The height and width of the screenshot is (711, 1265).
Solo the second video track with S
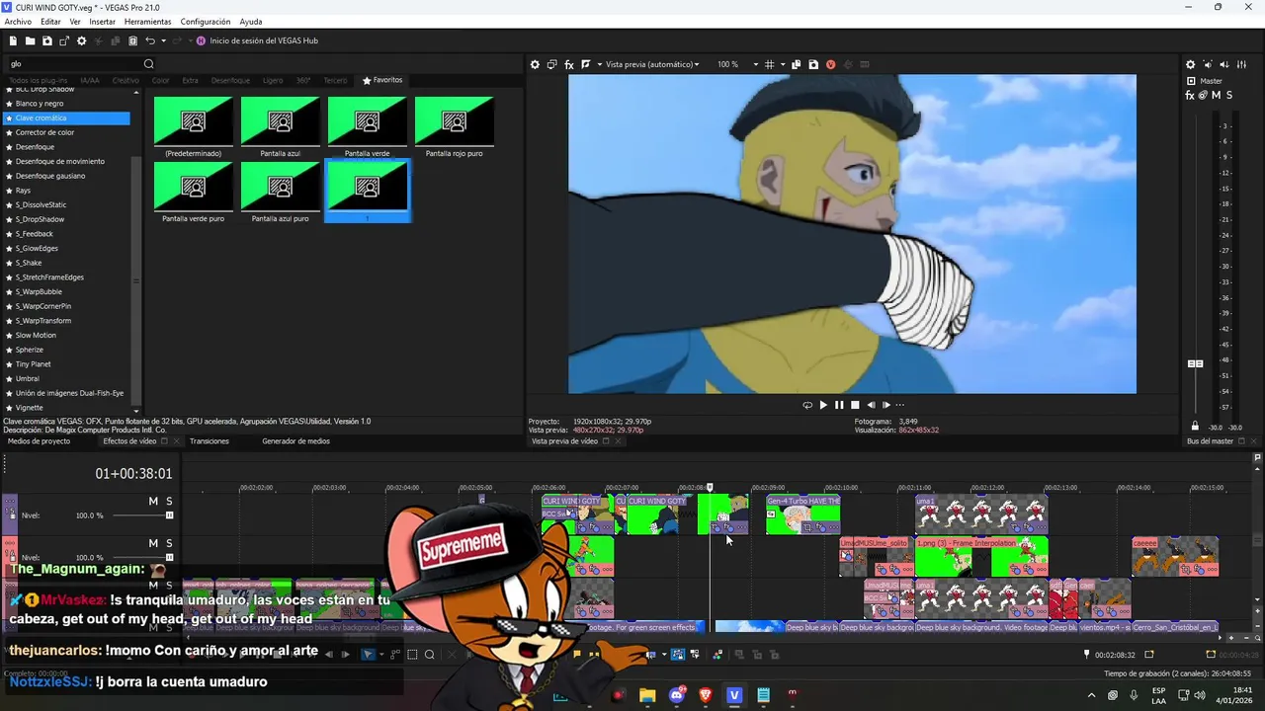(x=169, y=543)
